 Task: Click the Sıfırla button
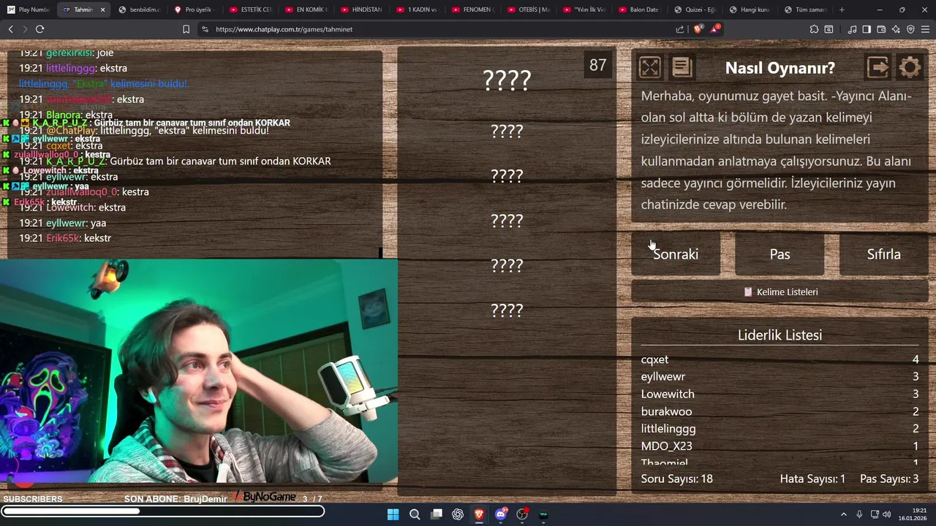(x=883, y=254)
